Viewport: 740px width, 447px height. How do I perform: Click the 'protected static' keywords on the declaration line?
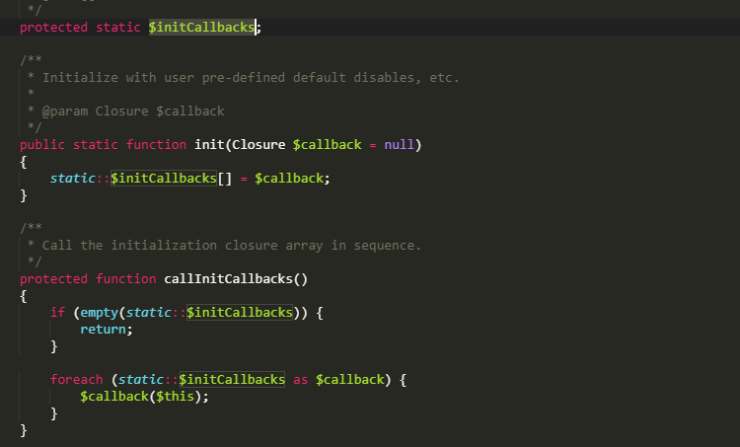(x=80, y=28)
